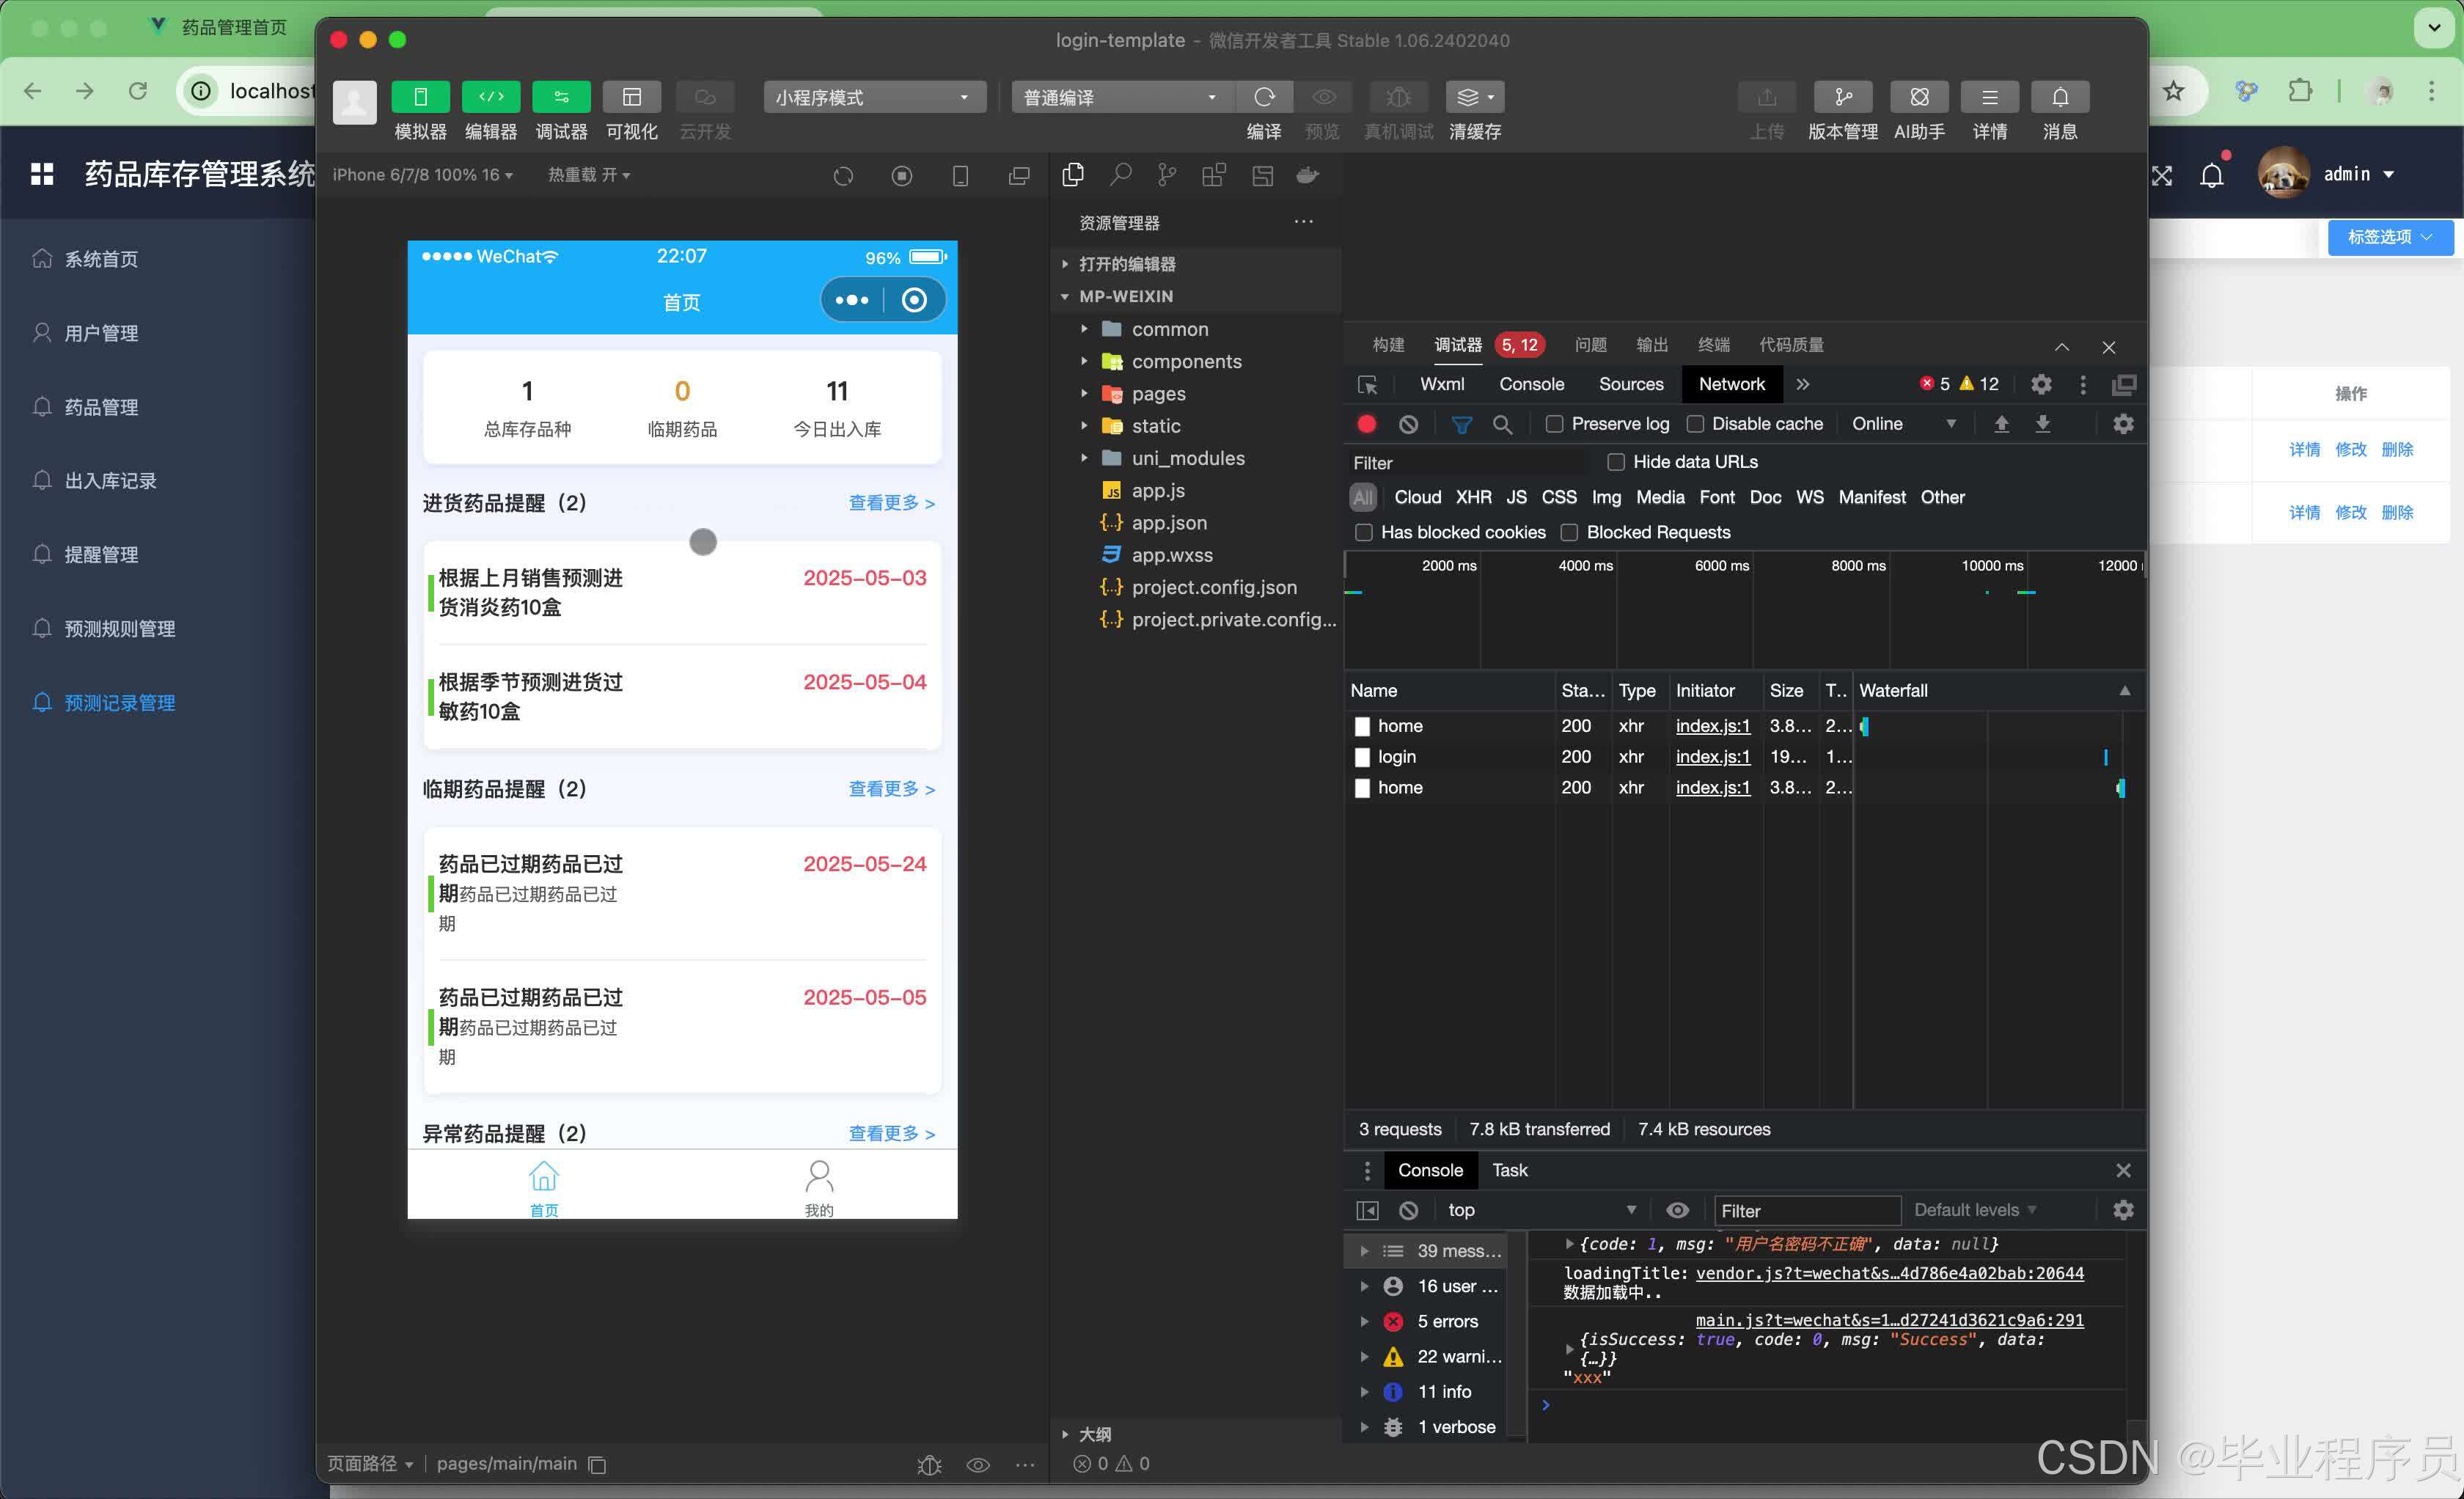Open the index.js:1 initiator link for login
The width and height of the screenshot is (2464, 1499).
tap(1712, 757)
